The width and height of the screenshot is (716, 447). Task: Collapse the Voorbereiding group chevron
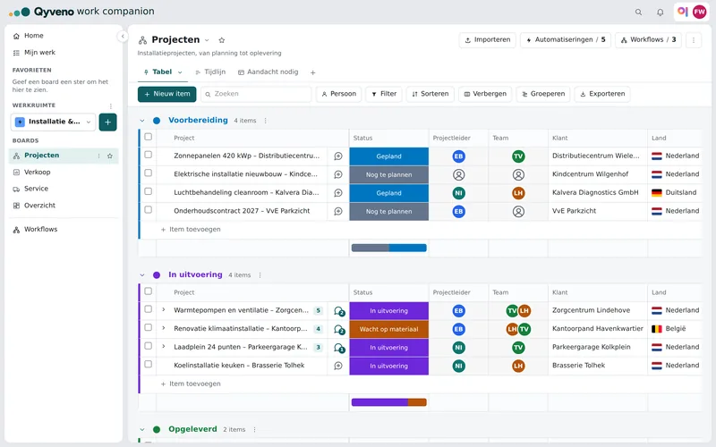click(x=142, y=121)
